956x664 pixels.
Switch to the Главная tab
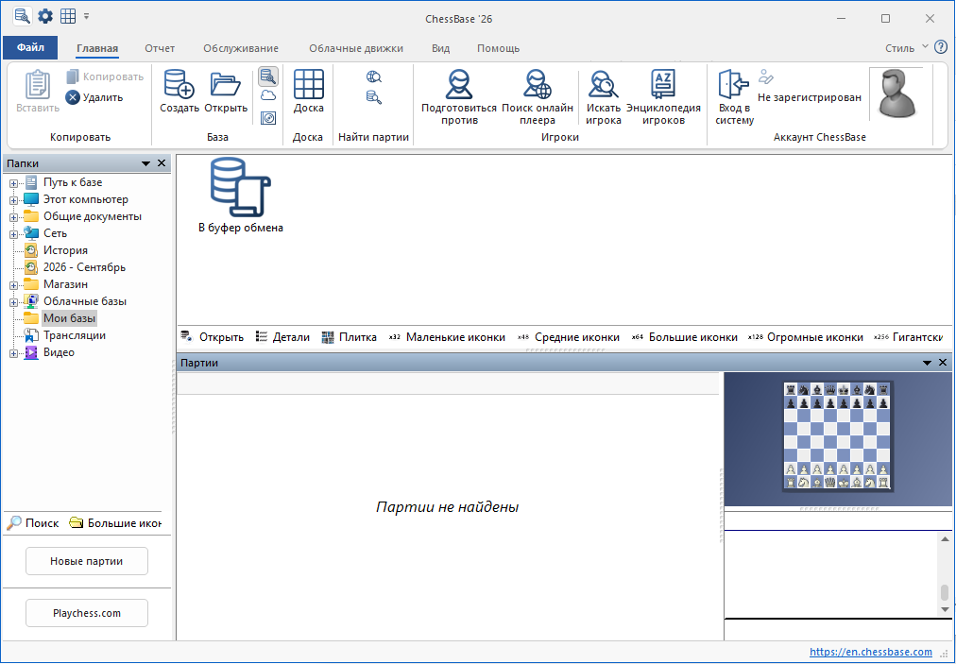point(97,48)
